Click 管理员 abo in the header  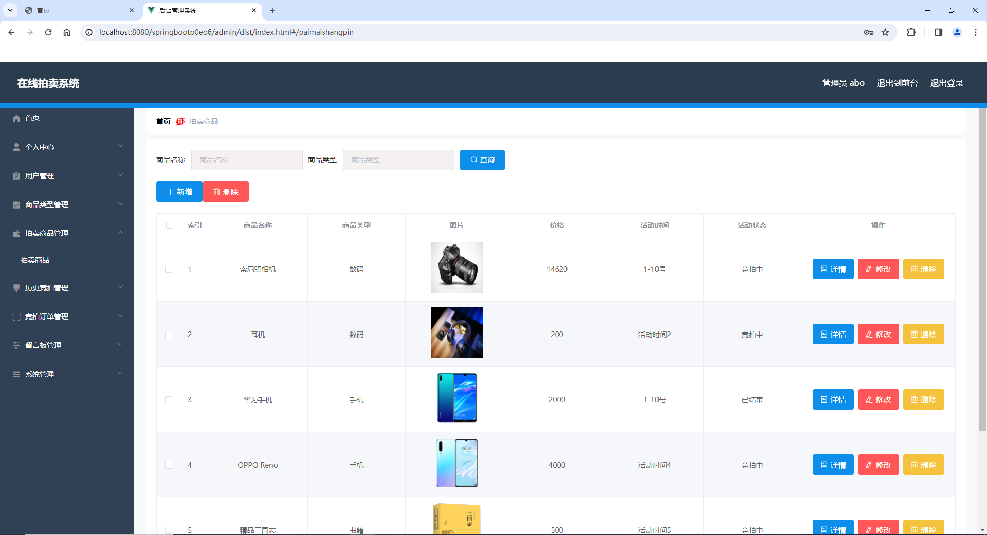pos(843,83)
